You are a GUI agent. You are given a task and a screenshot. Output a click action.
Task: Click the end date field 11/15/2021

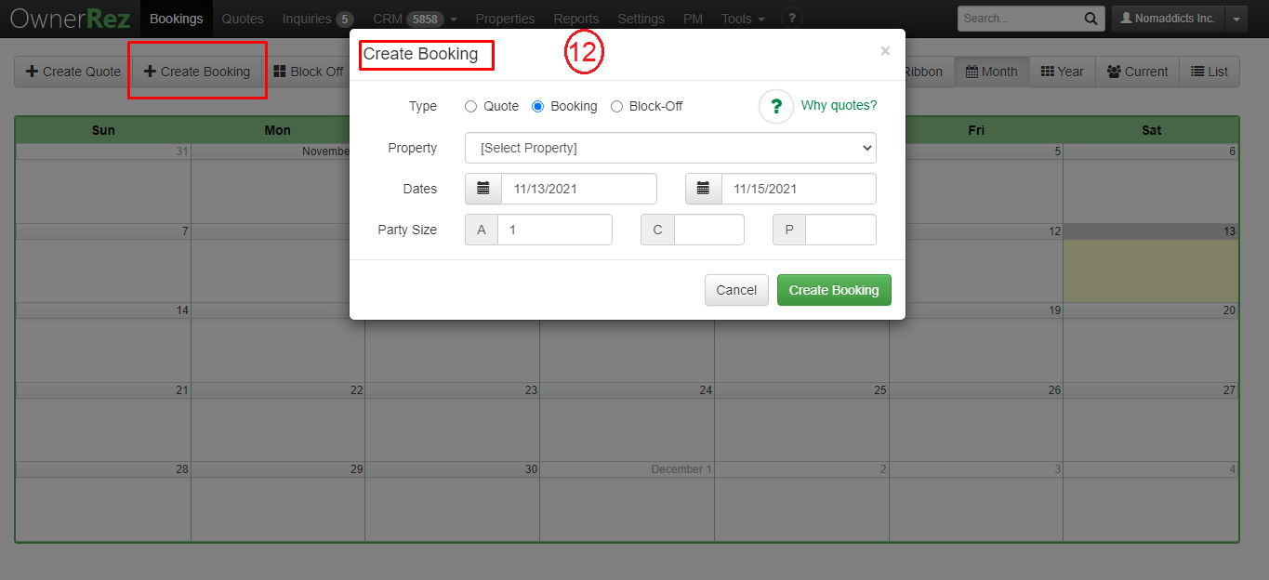point(800,189)
